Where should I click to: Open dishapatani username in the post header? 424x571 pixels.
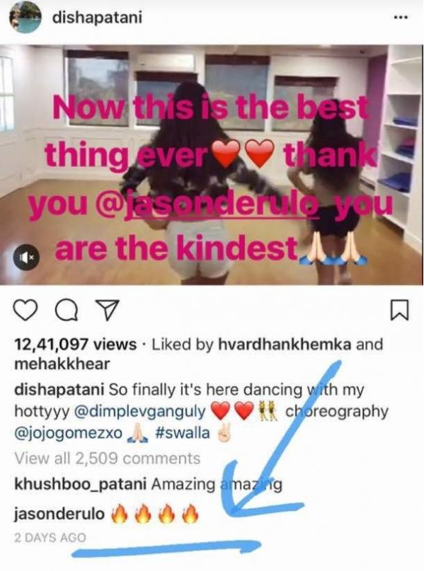click(97, 18)
